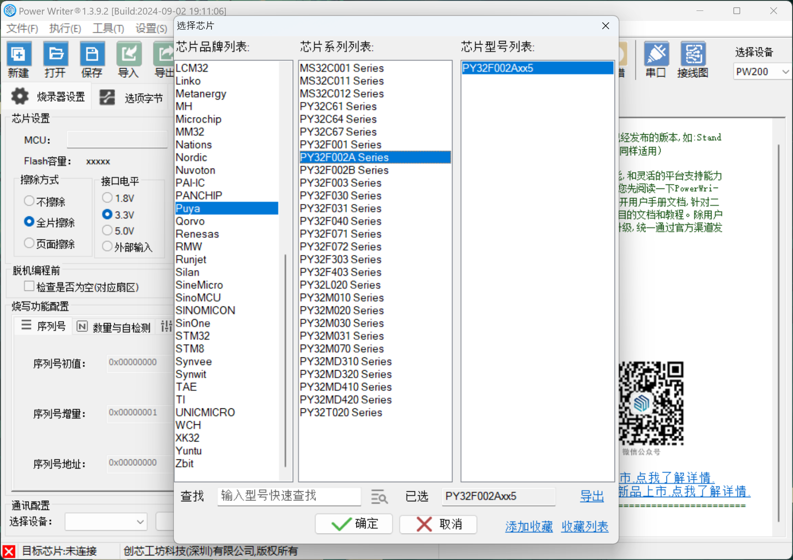The width and height of the screenshot is (793, 560).
Task: Open the 收藏列表 link
Action: point(585,527)
